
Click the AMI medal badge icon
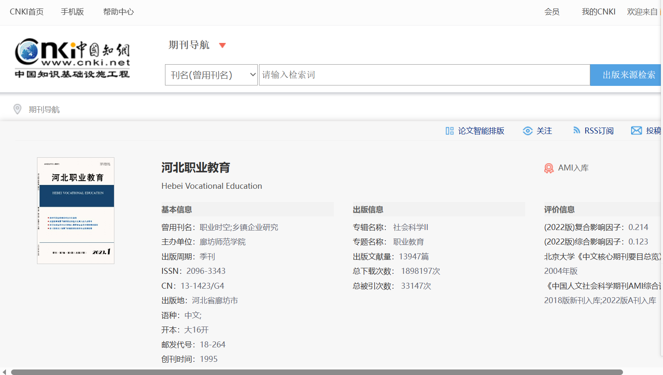coord(549,168)
